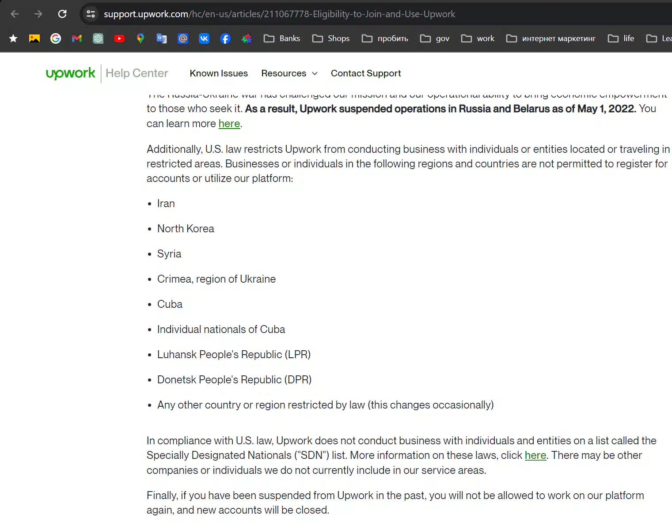The image size is (672, 526).
Task: Reload the Upwork help page
Action: (62, 14)
